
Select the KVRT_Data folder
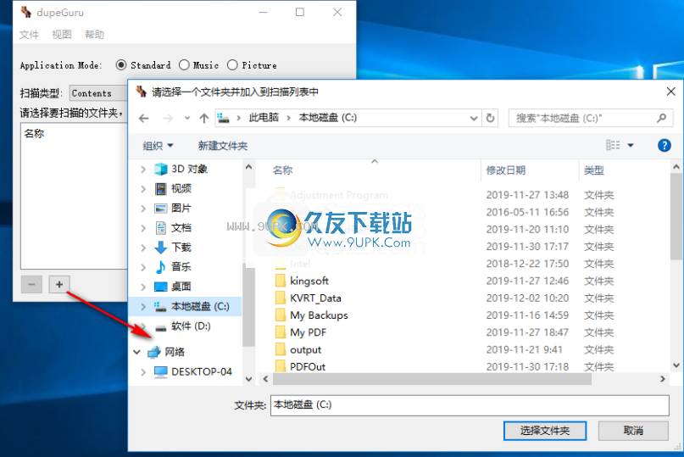click(x=315, y=298)
